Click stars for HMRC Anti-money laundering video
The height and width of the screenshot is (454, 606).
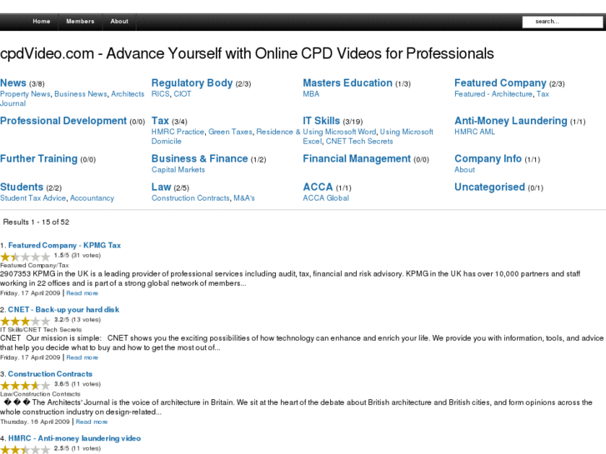coord(25,449)
